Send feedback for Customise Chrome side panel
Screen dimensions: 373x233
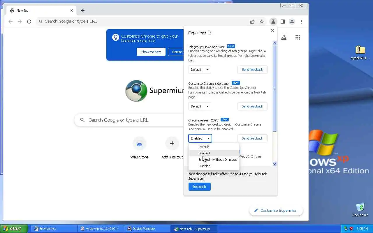pos(252,106)
